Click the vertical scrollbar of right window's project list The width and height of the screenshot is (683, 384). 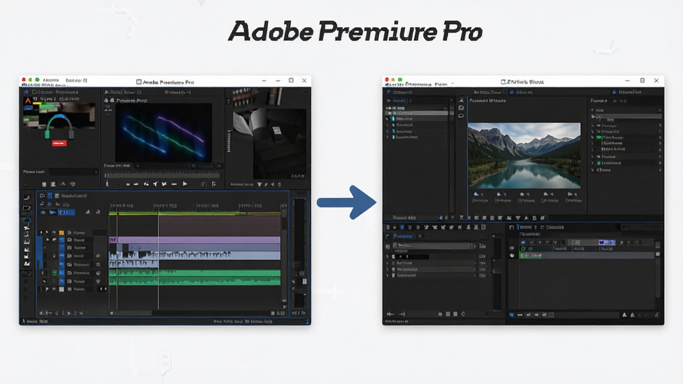coord(452,159)
